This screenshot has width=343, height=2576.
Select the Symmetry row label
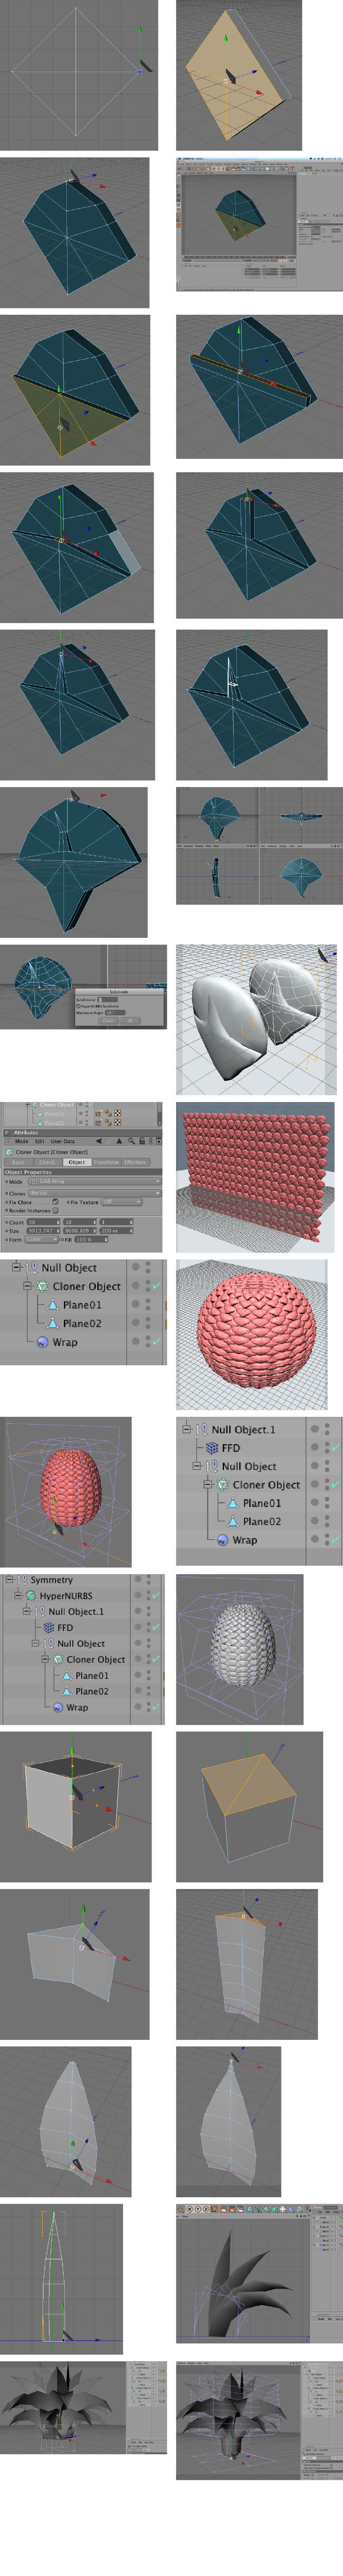(x=52, y=1580)
